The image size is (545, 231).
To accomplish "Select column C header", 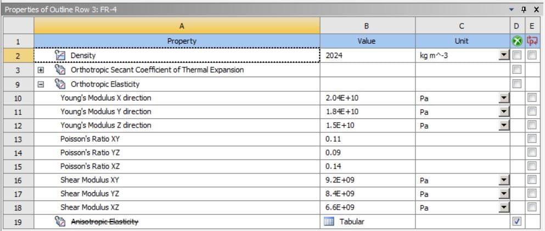I will coord(462,26).
